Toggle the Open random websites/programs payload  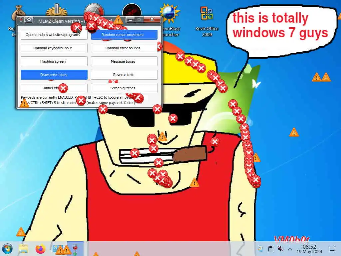[x=54, y=35]
